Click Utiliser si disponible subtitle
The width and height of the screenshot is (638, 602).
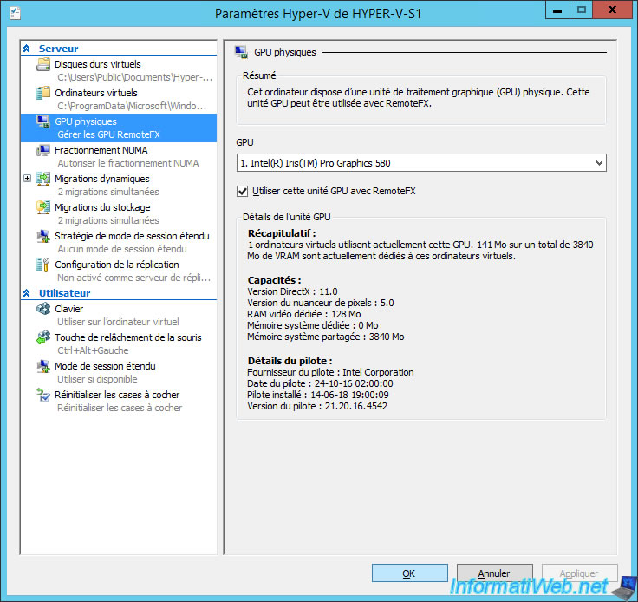97,379
